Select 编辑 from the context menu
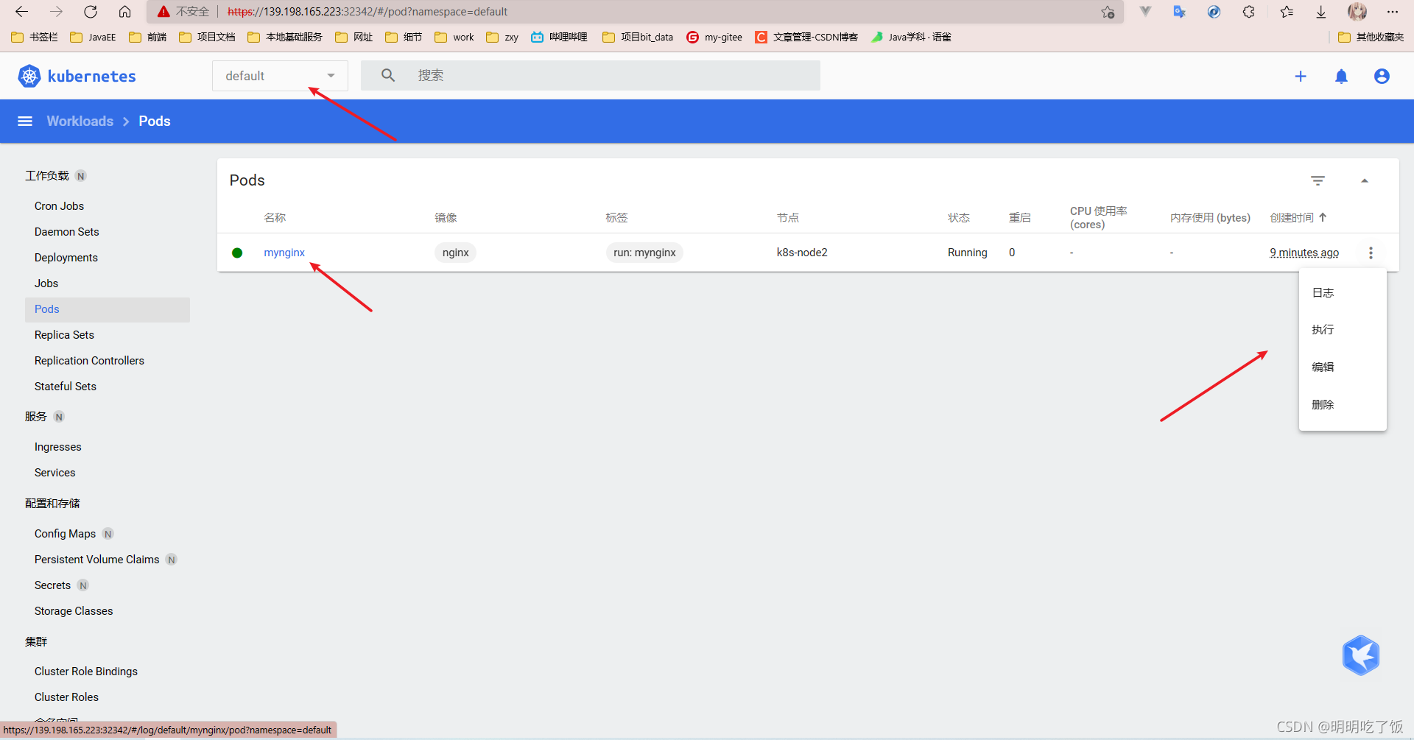1414x740 pixels. click(x=1343, y=367)
